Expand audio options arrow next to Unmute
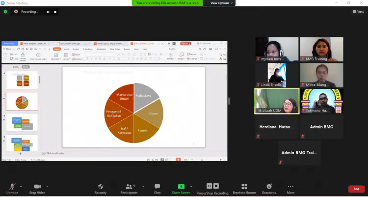The image size is (368, 197). [21, 187]
